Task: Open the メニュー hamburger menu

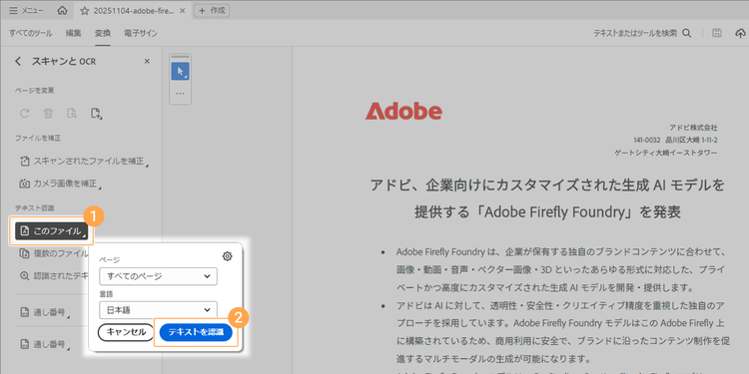Action: pyautogui.click(x=26, y=11)
